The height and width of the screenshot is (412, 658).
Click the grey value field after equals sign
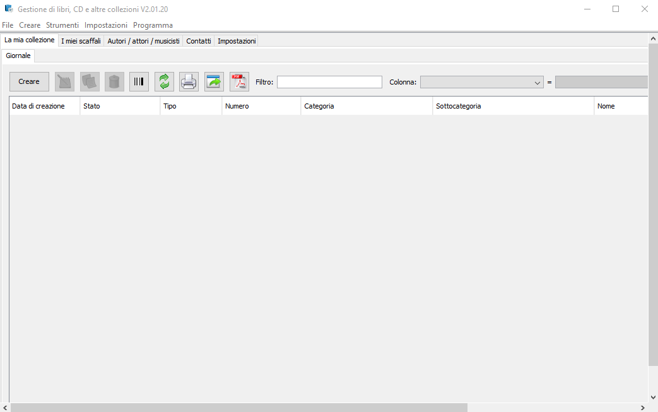click(601, 82)
